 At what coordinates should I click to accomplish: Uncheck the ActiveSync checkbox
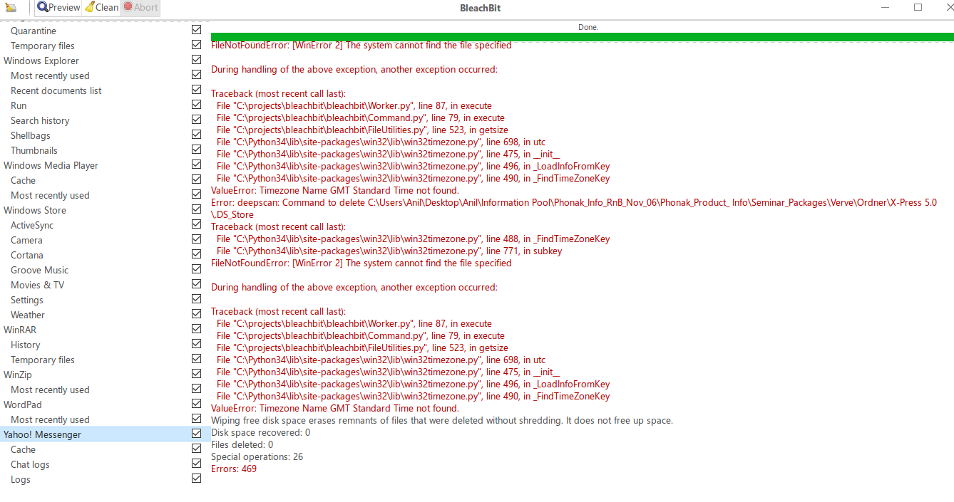coord(196,224)
